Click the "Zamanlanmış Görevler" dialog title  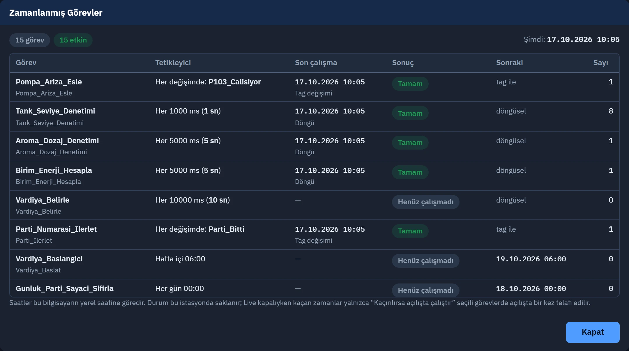point(56,13)
